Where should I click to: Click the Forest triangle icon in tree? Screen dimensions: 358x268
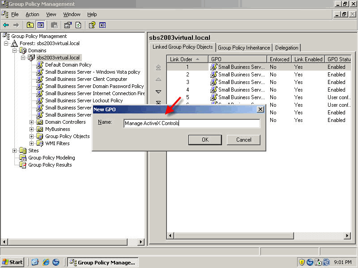pos(14,43)
